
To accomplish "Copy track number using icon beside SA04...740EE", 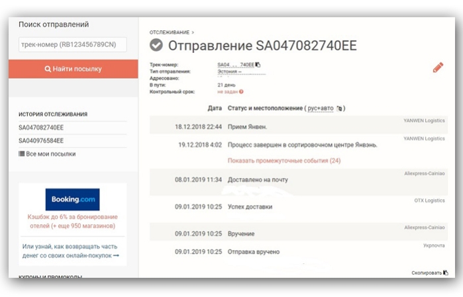I will 258,65.
